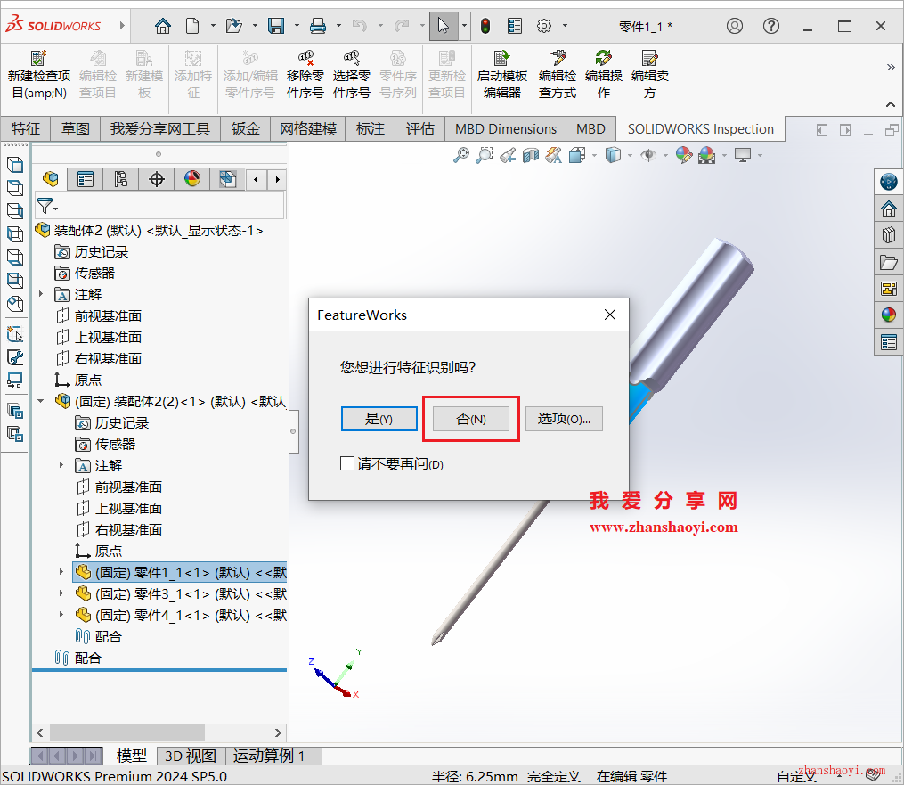Switch to the 3D 视图 bottom tab
Viewport: 904px width, 785px height.
(191, 756)
